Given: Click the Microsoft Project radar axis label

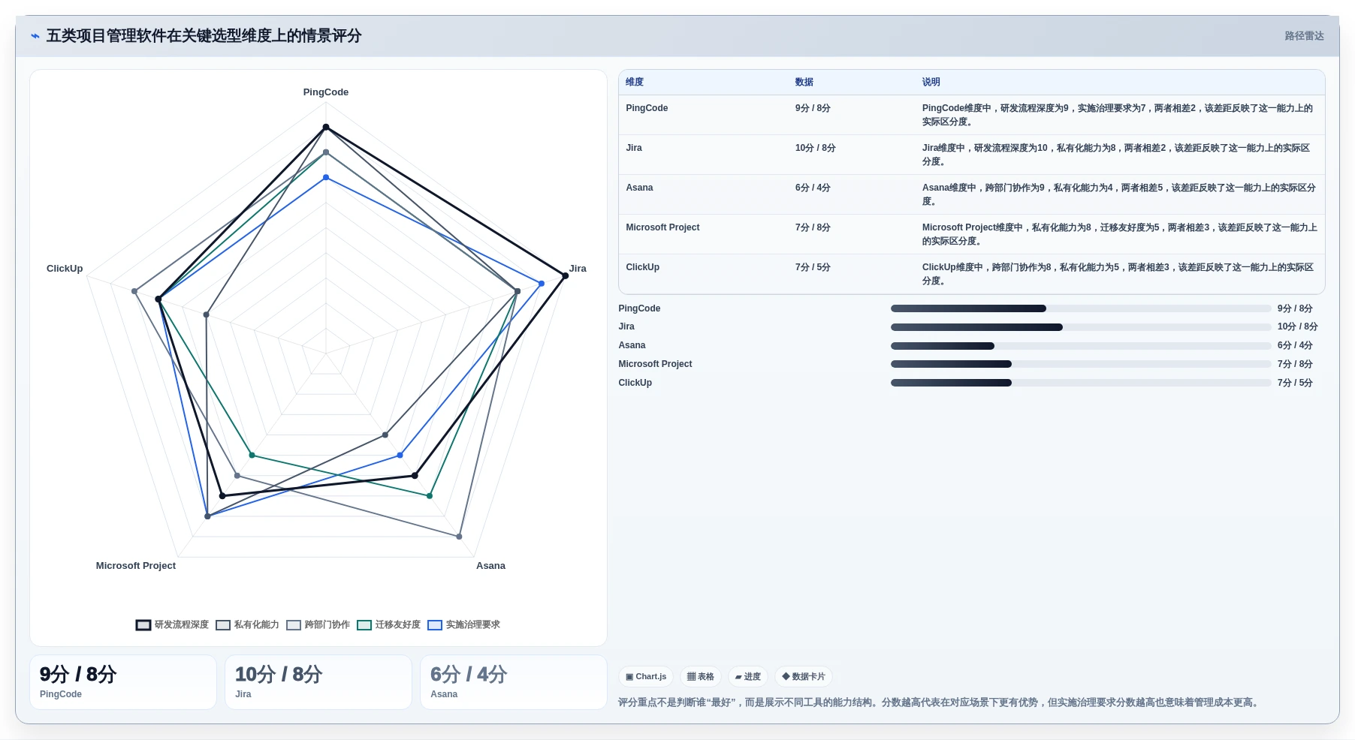Looking at the screenshot, I should click(136, 566).
